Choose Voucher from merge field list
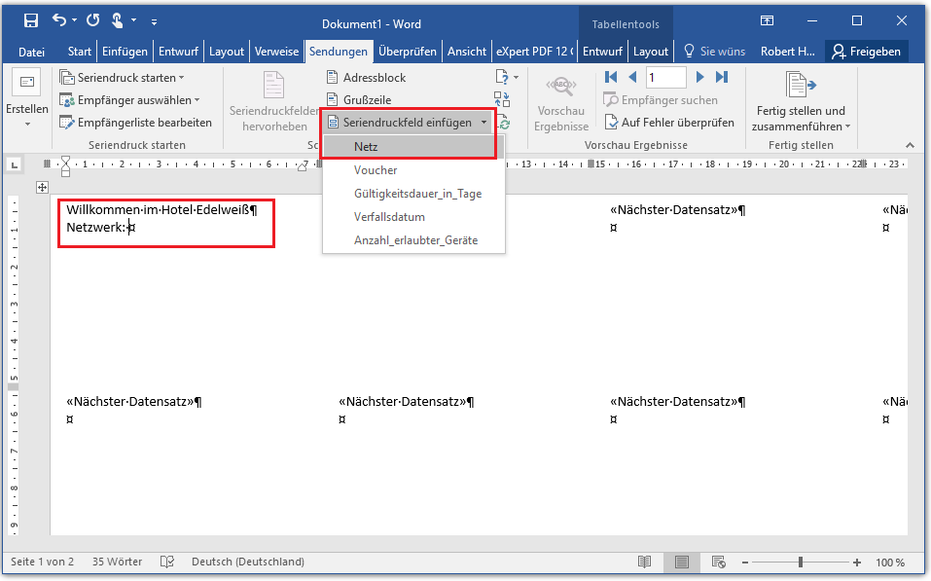The width and height of the screenshot is (931, 581). tap(376, 170)
